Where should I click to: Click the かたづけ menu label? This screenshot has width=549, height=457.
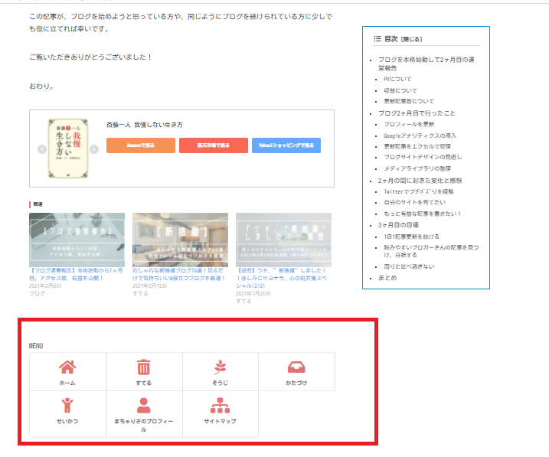pos(296,384)
